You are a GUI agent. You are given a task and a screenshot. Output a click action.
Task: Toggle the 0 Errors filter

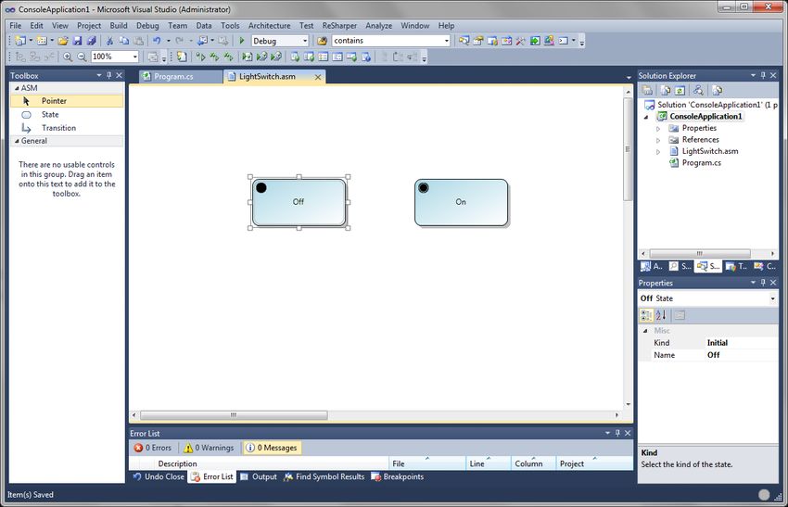pos(153,448)
